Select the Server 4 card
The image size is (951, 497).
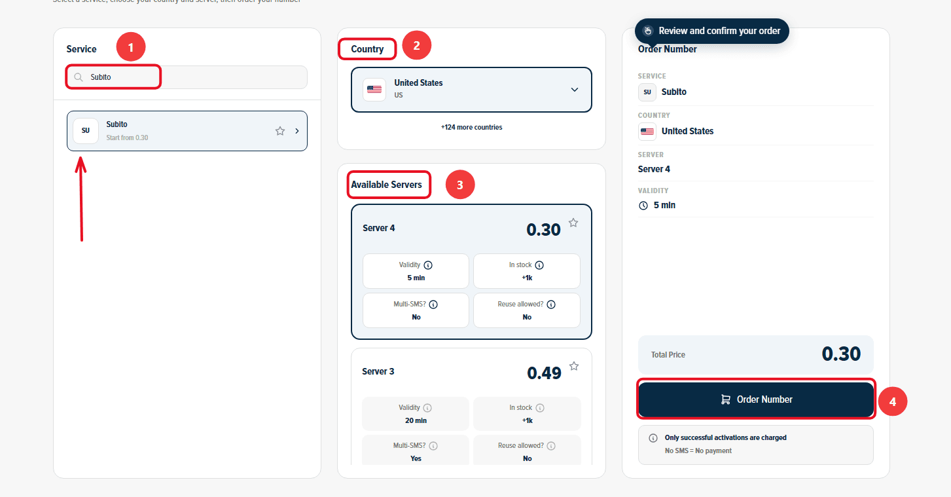tap(471, 272)
